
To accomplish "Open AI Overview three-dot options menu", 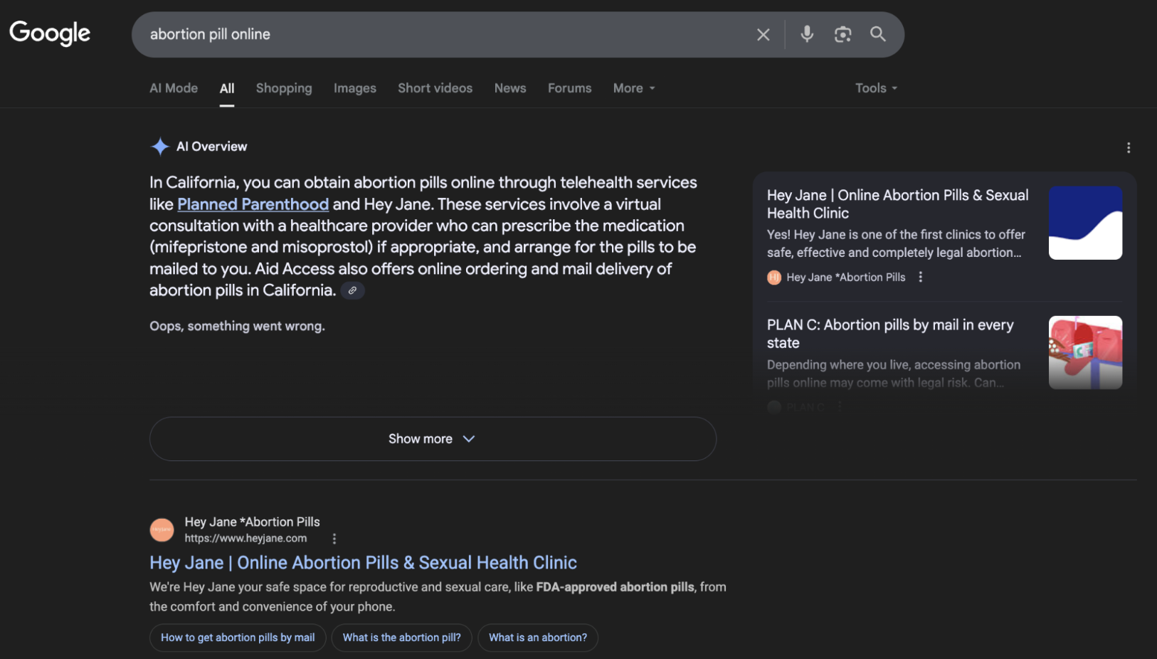I will (x=1129, y=147).
